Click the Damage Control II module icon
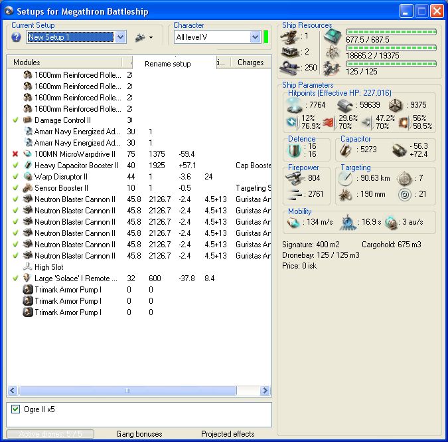This screenshot has width=448, height=442. (x=28, y=120)
